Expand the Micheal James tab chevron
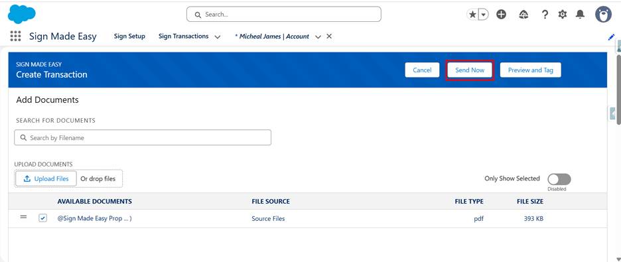The height and width of the screenshot is (262, 621). pyautogui.click(x=318, y=36)
